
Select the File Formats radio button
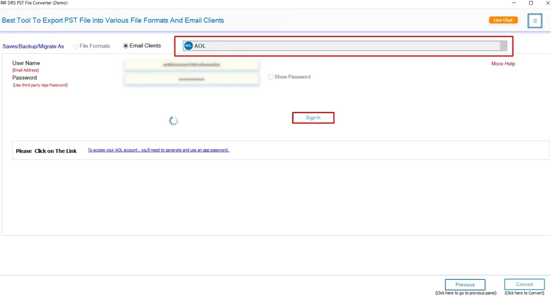click(x=76, y=46)
